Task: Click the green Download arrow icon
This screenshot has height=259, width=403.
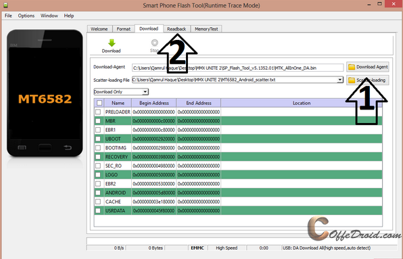Action: pos(112,43)
